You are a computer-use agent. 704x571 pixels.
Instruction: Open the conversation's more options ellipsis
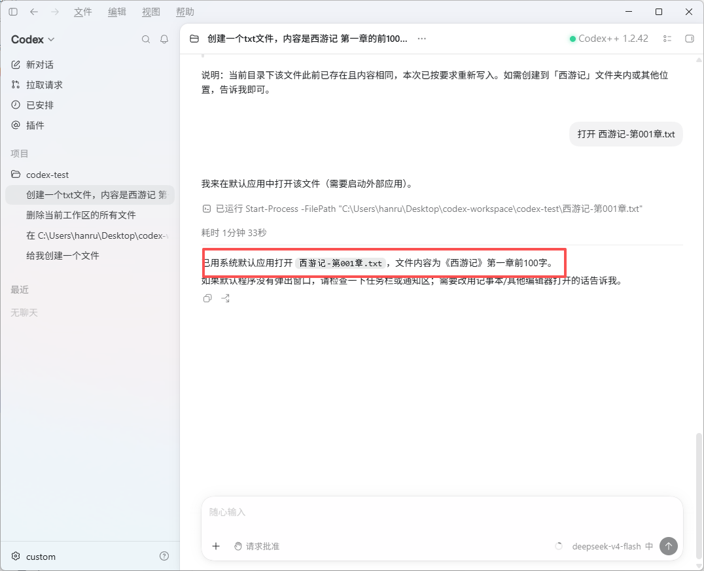tap(421, 39)
